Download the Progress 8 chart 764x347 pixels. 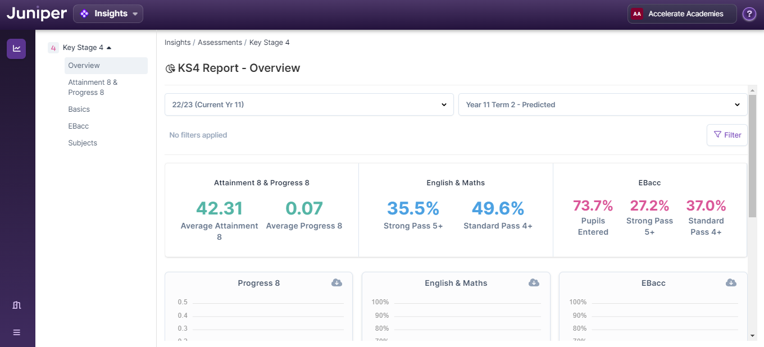point(336,282)
